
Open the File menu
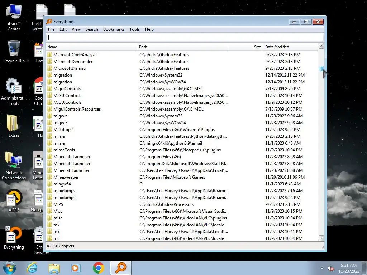point(51,29)
